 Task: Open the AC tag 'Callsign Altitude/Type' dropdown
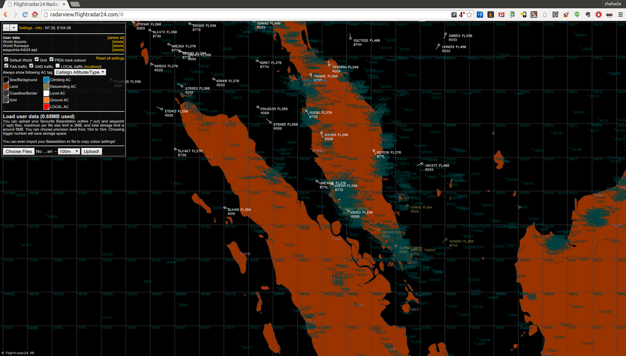click(80, 72)
